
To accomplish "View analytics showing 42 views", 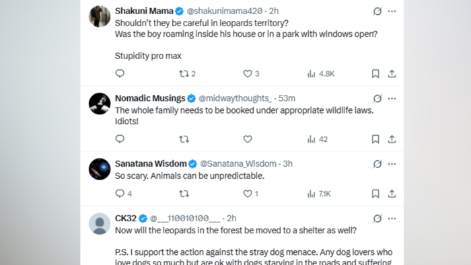I will (317, 139).
